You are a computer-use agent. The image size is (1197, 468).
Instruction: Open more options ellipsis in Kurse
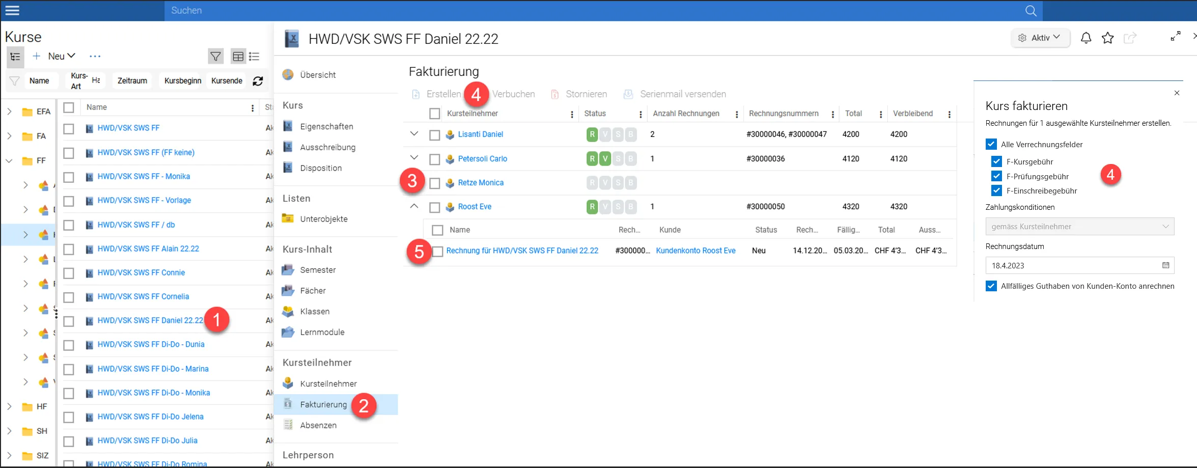pos(95,57)
